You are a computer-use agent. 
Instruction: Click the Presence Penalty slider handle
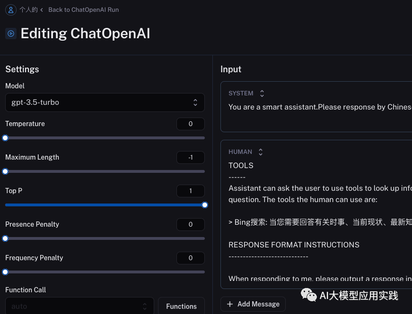5,238
